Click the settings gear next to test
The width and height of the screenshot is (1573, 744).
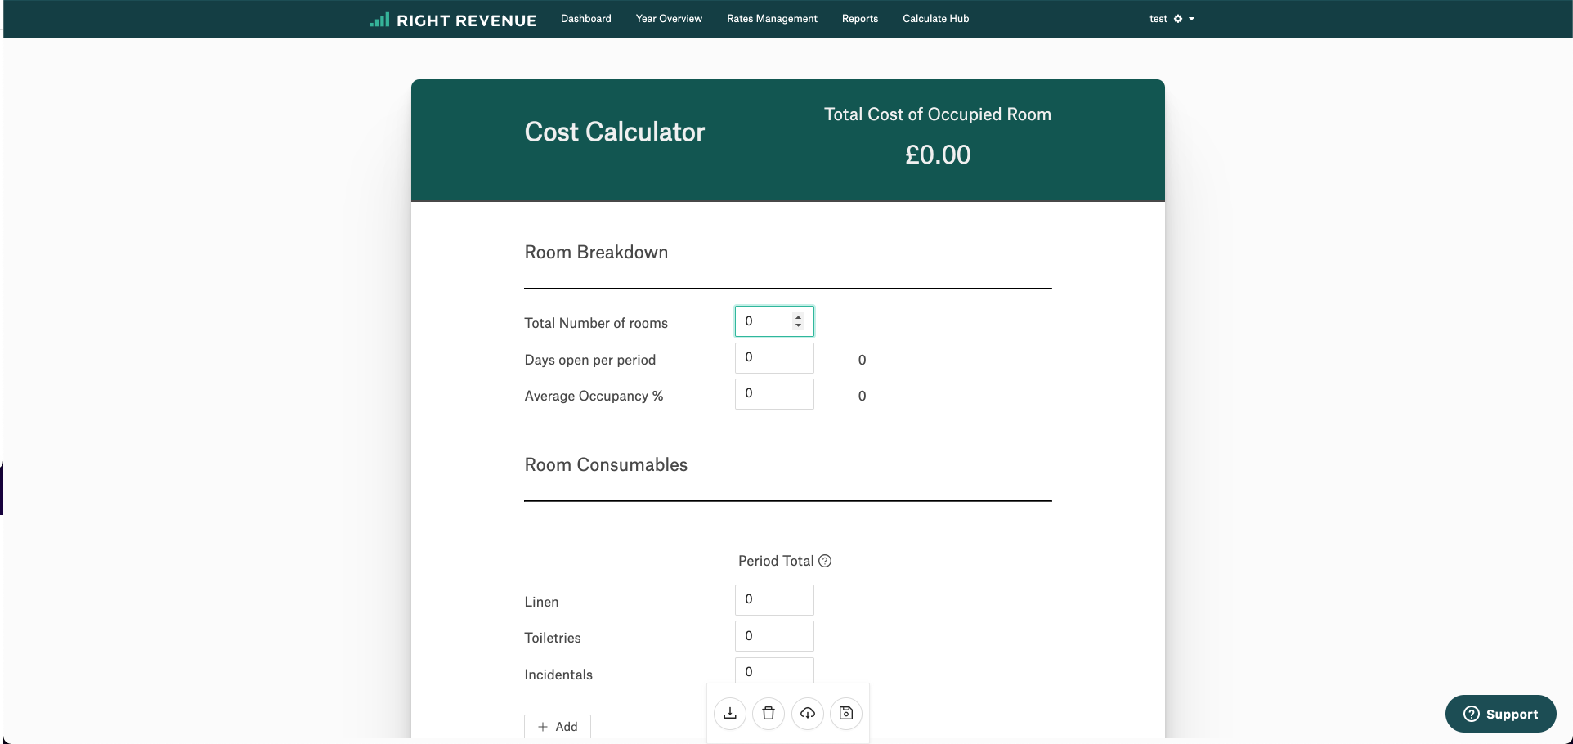point(1178,19)
